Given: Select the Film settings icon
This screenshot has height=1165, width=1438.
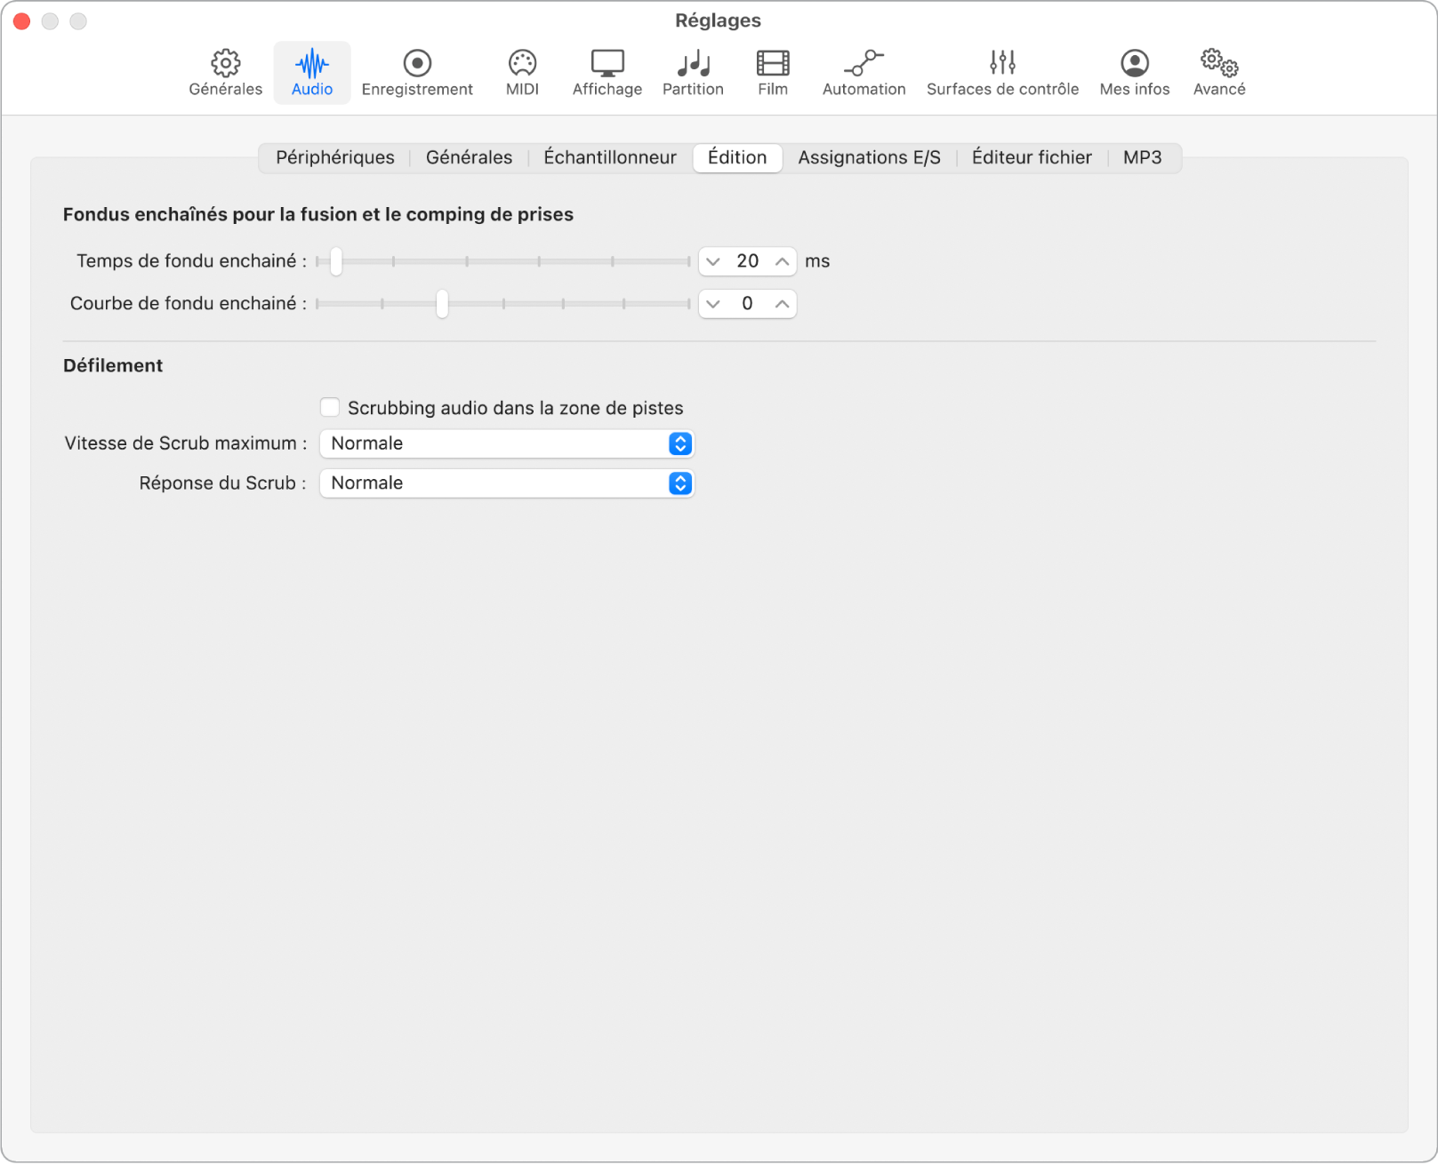Looking at the screenshot, I should pyautogui.click(x=772, y=73).
